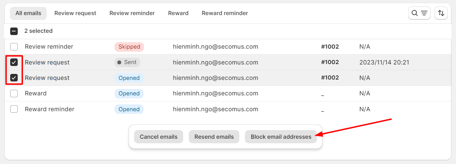Screen dimensions: 456x164
Task: Open the search and filter icon button
Action: (419, 13)
